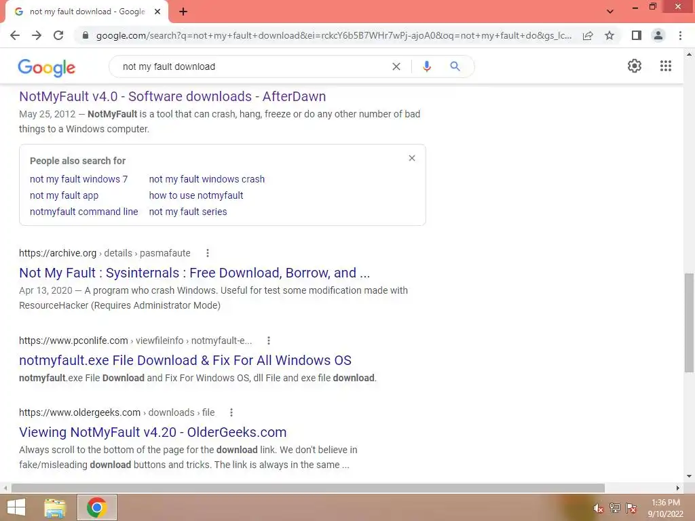This screenshot has height=521, width=695.
Task: Open the Chrome profile avatar
Action: click(x=658, y=35)
